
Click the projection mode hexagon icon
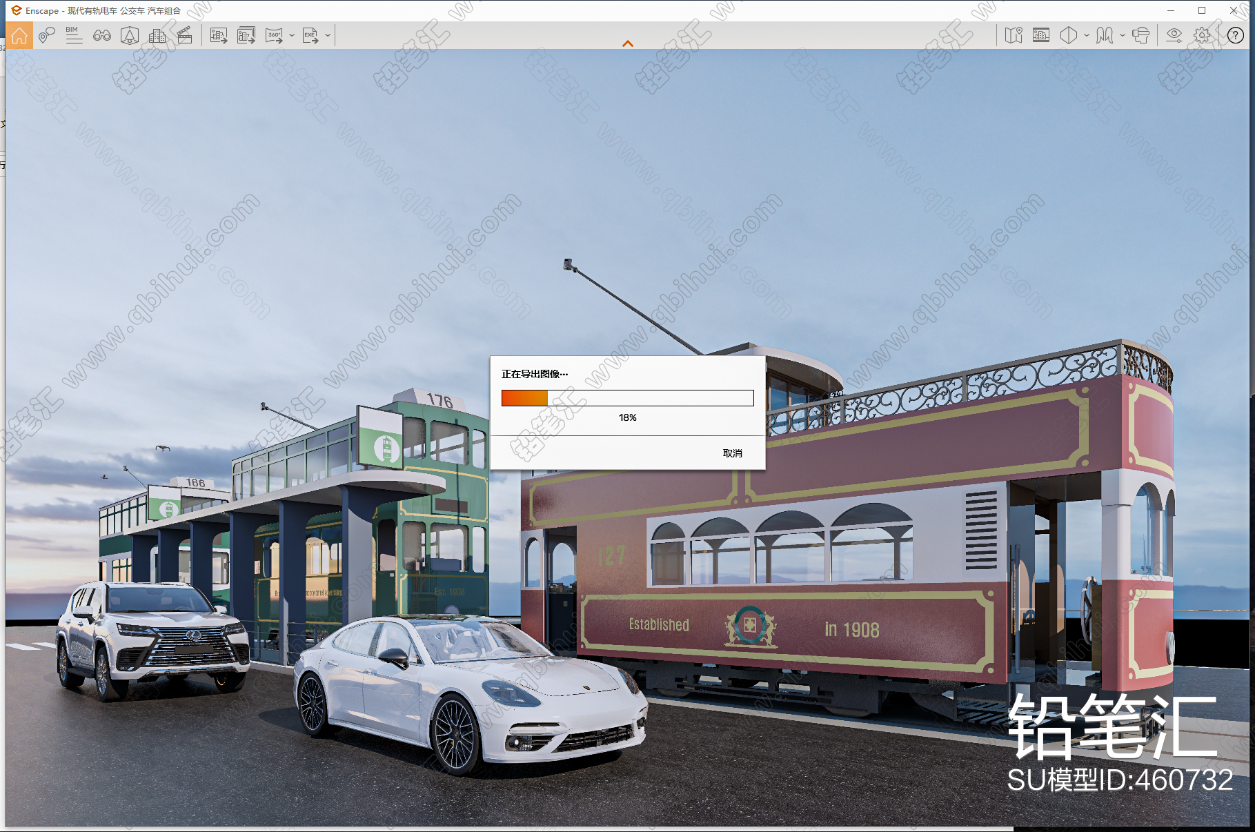click(x=1069, y=35)
